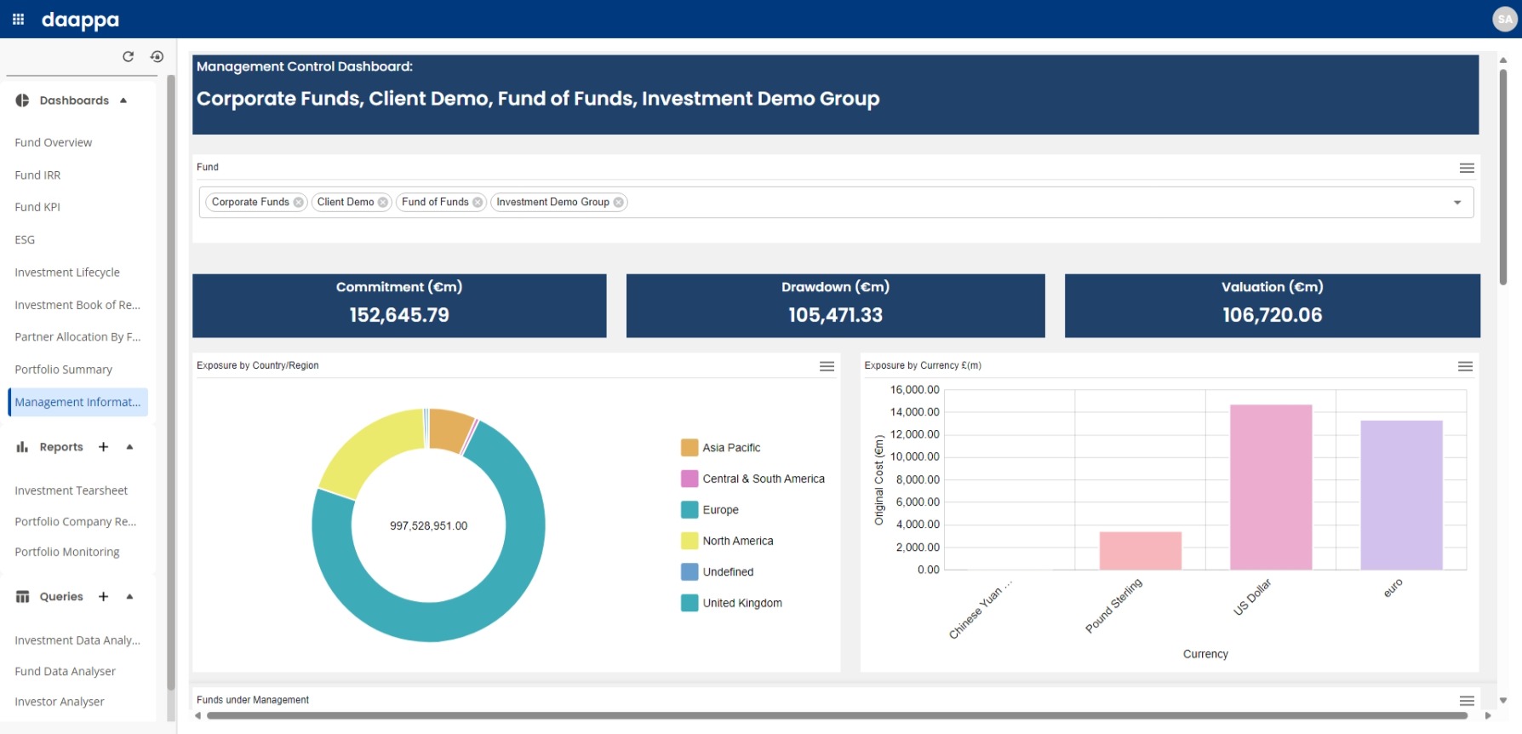Click the Dashboards pie chart icon
Image resolution: width=1522 pixels, height=734 pixels.
tap(22, 100)
